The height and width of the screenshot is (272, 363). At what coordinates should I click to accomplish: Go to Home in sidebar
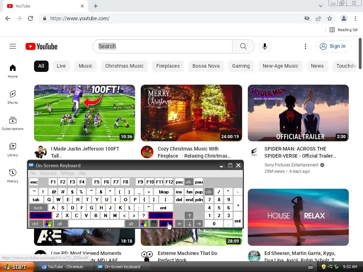tap(13, 71)
